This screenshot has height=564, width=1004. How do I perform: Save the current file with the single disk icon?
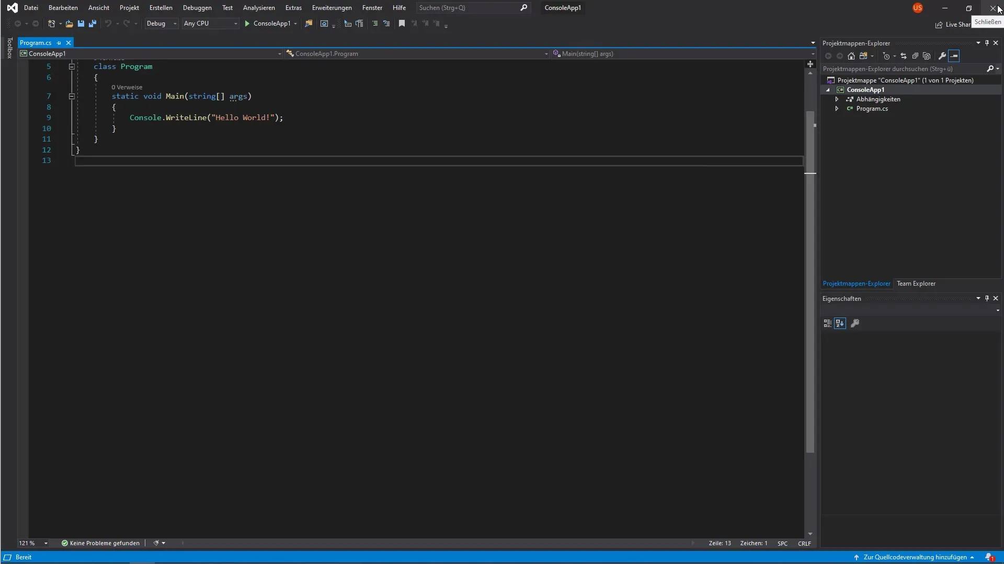81,23
